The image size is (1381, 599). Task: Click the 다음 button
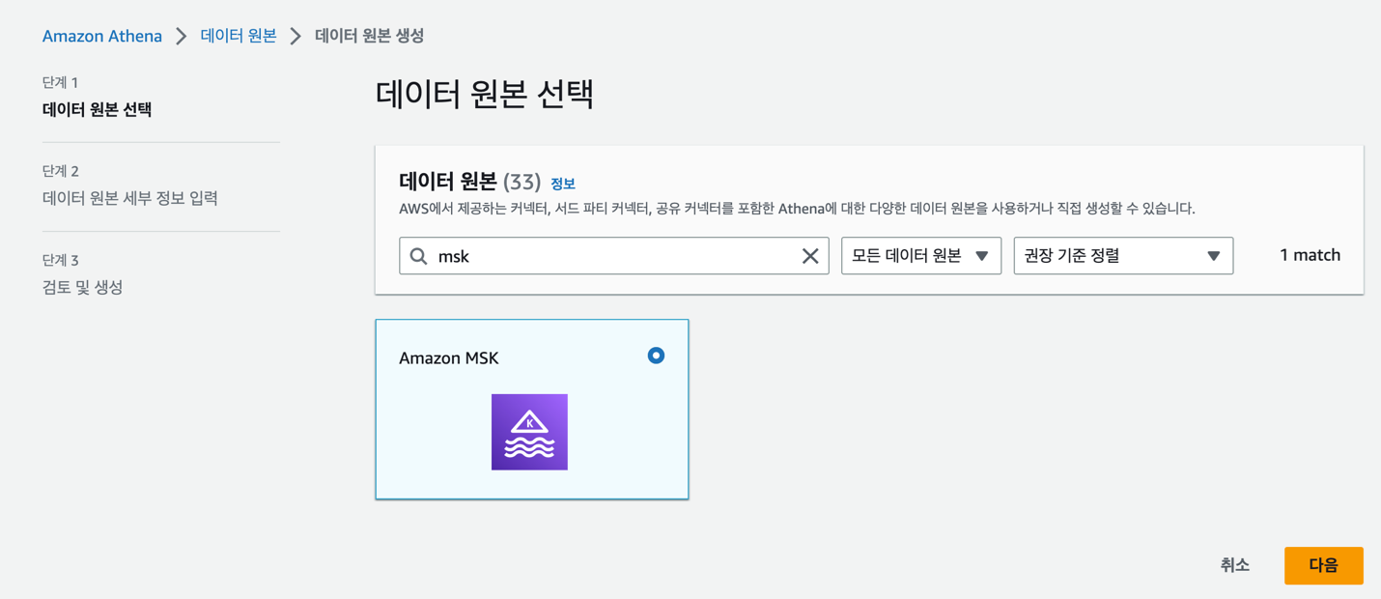click(x=1323, y=565)
